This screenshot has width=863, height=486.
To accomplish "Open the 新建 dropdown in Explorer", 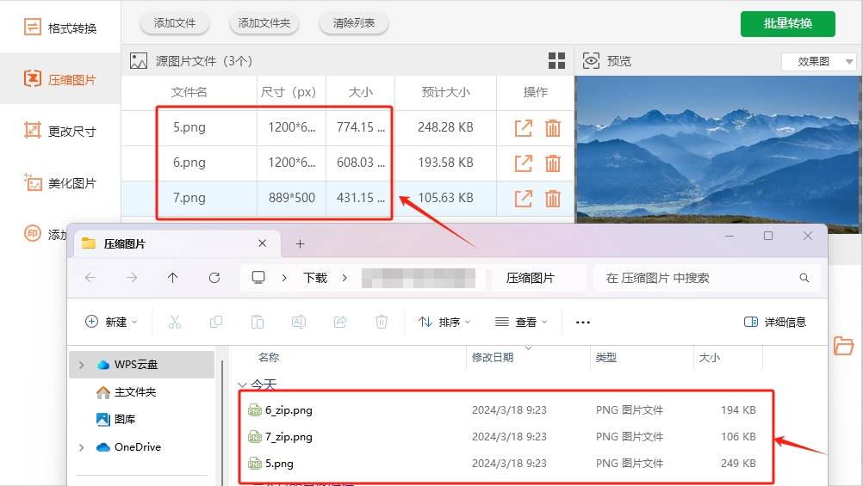I will (x=111, y=322).
